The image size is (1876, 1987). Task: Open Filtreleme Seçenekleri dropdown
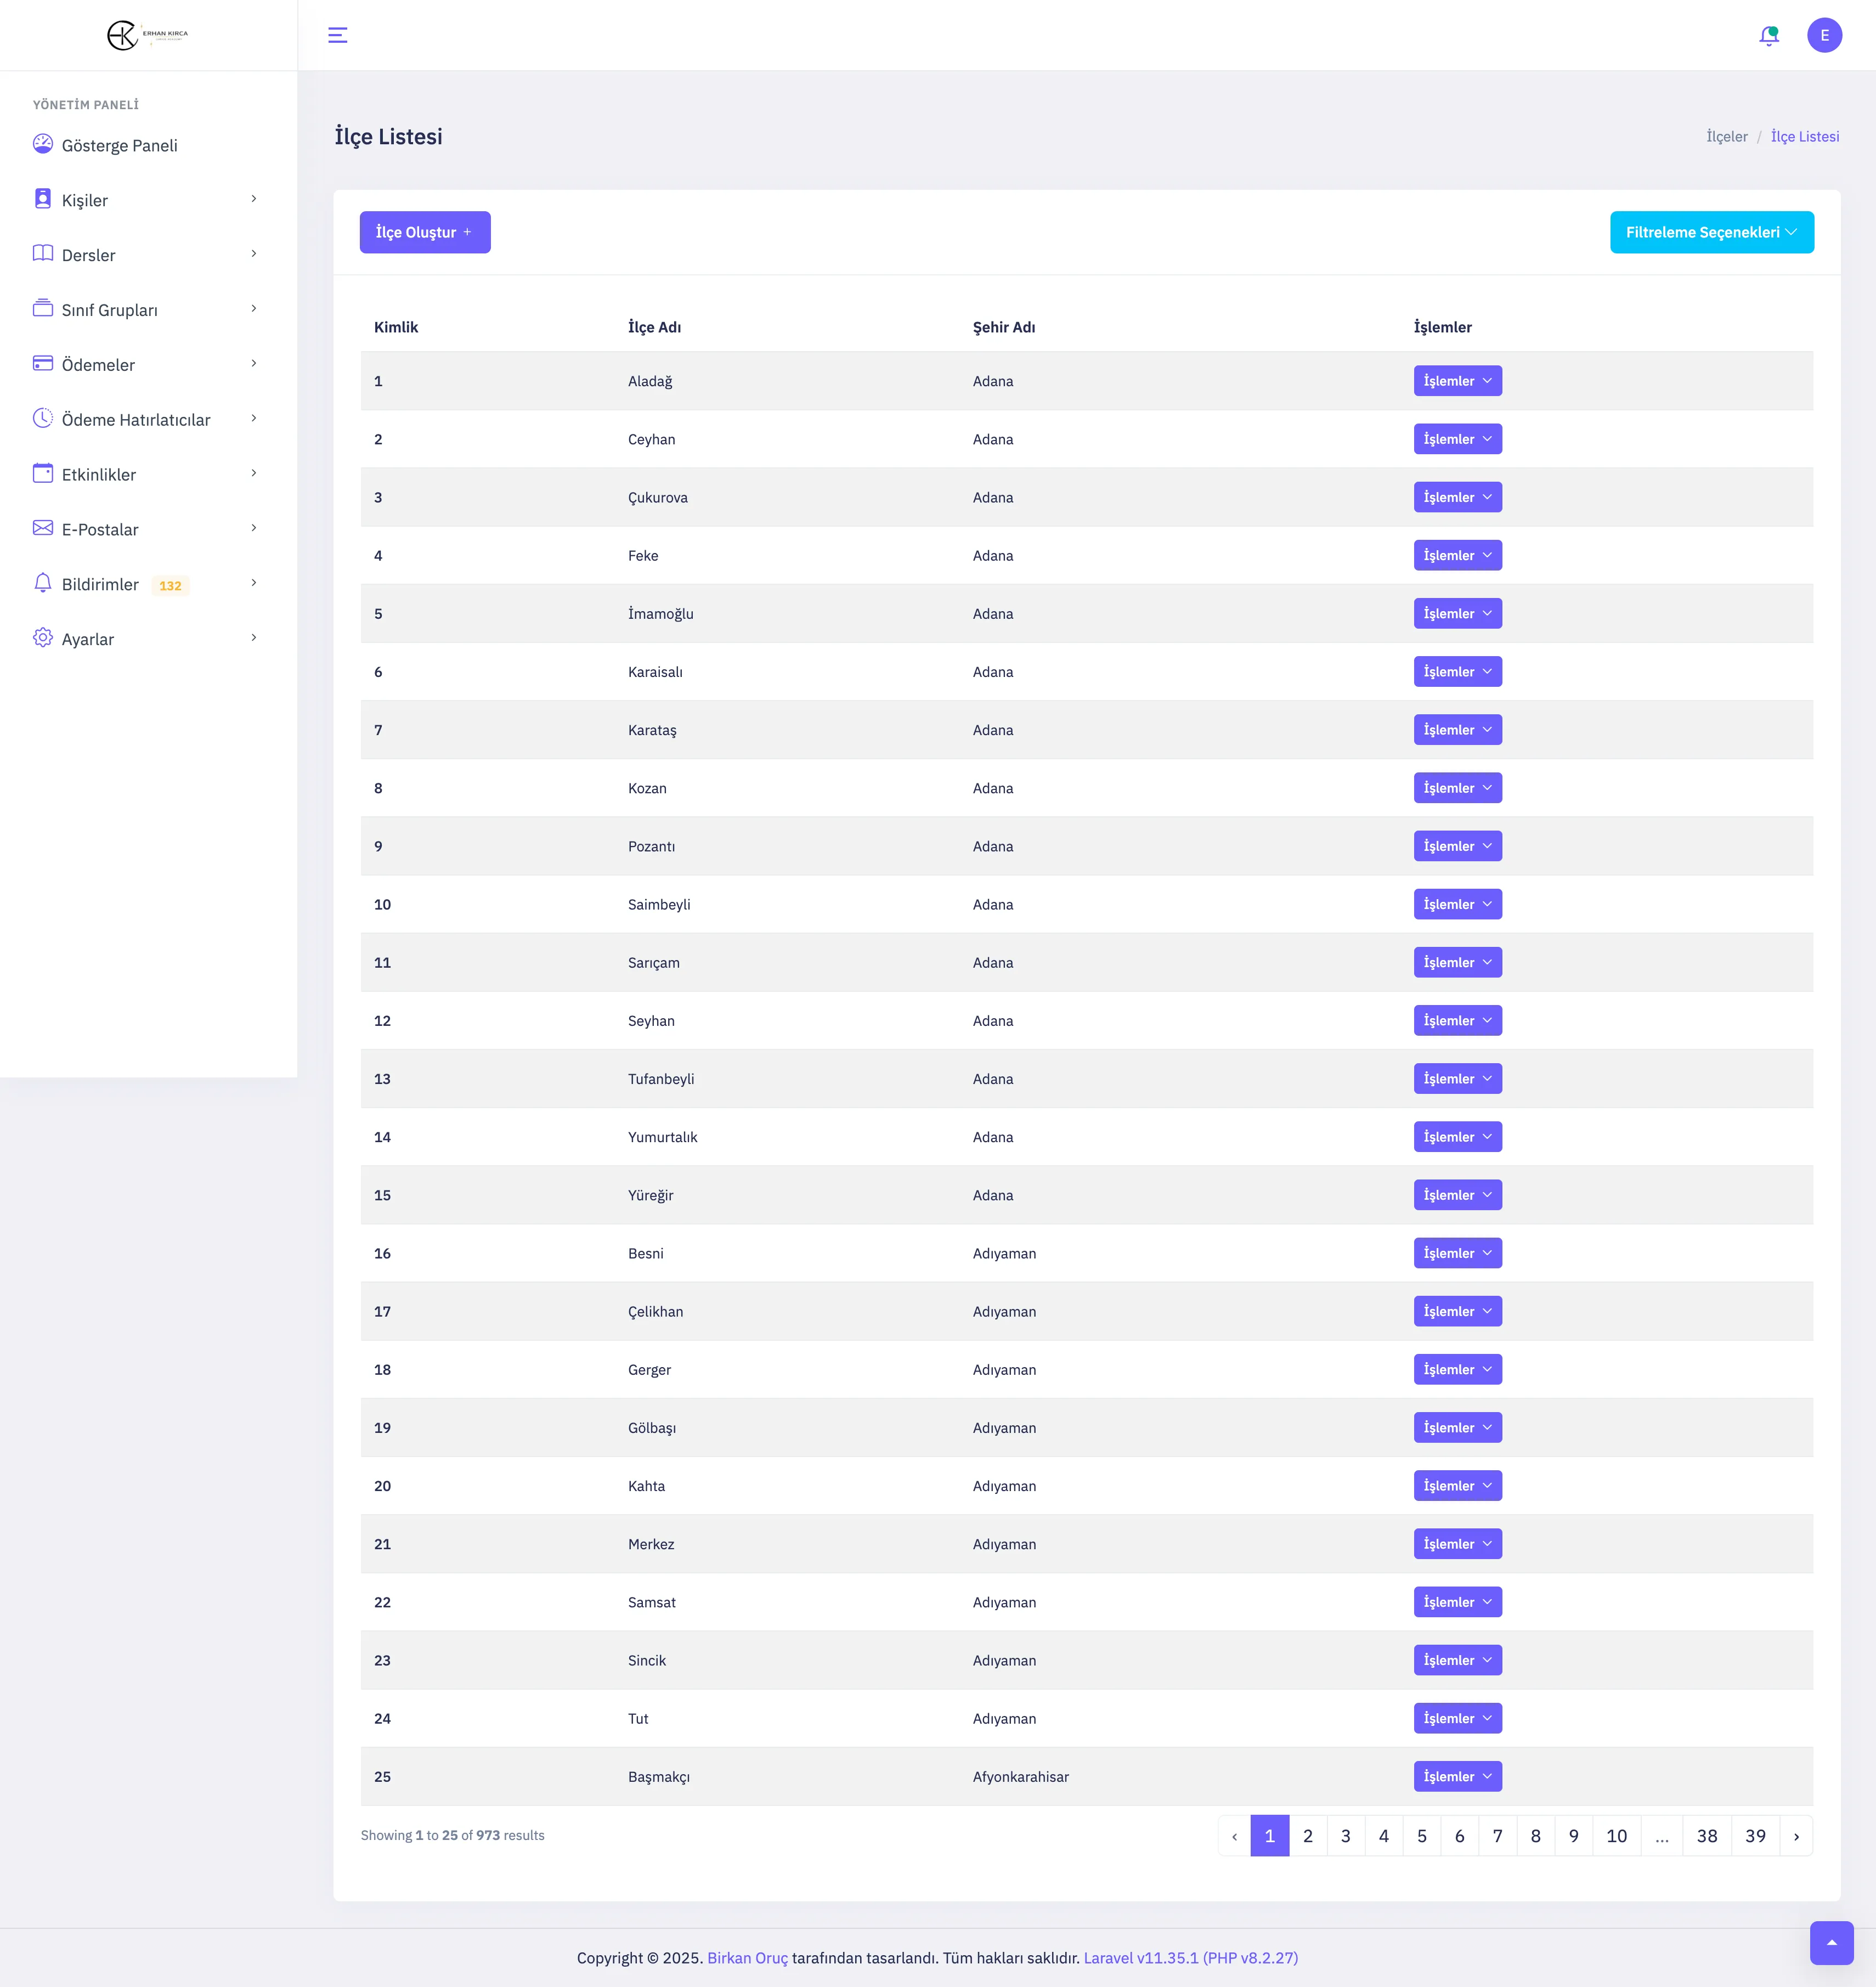[1711, 232]
